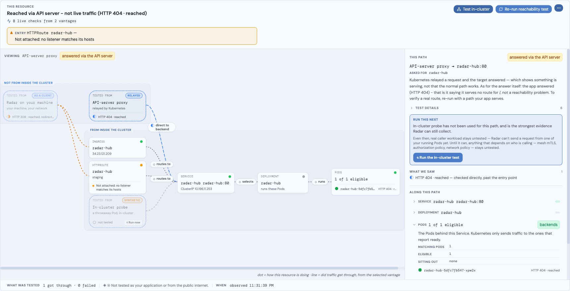The width and height of the screenshot is (570, 291).
Task: Click the warning triangle in HTTPRoute alert
Action: (x=11, y=33)
